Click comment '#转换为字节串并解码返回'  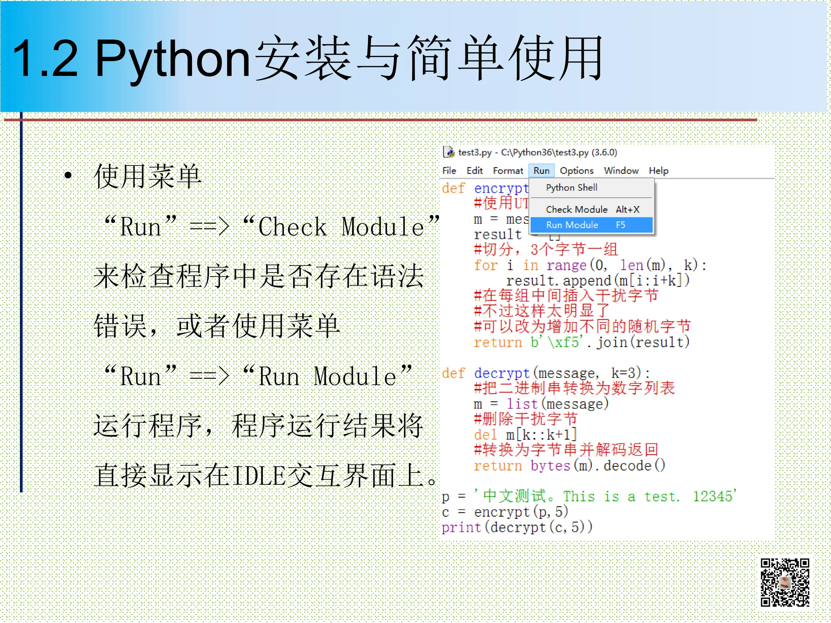click(566, 450)
